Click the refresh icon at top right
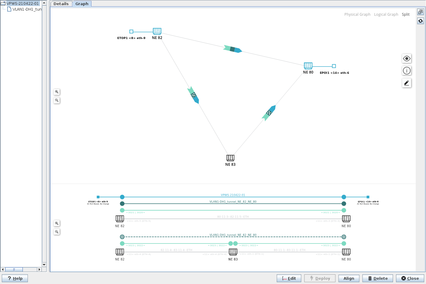 pos(421,21)
